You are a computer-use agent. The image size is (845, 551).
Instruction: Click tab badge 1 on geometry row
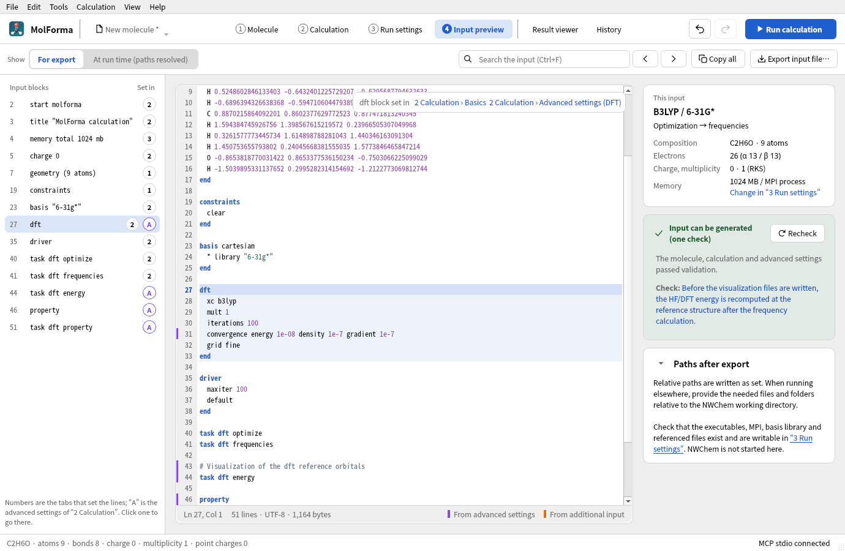point(149,173)
